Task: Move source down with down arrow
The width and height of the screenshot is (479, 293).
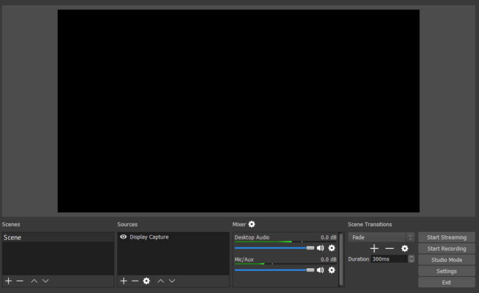Action: [172, 281]
